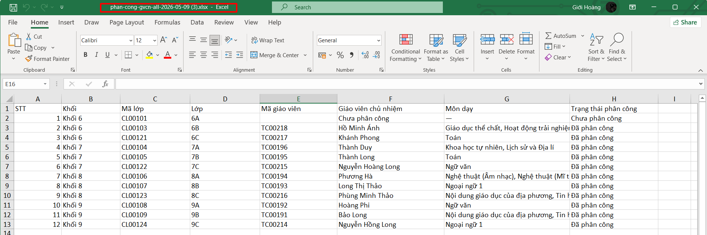
Task: Center text horizontally
Action: click(x=204, y=55)
